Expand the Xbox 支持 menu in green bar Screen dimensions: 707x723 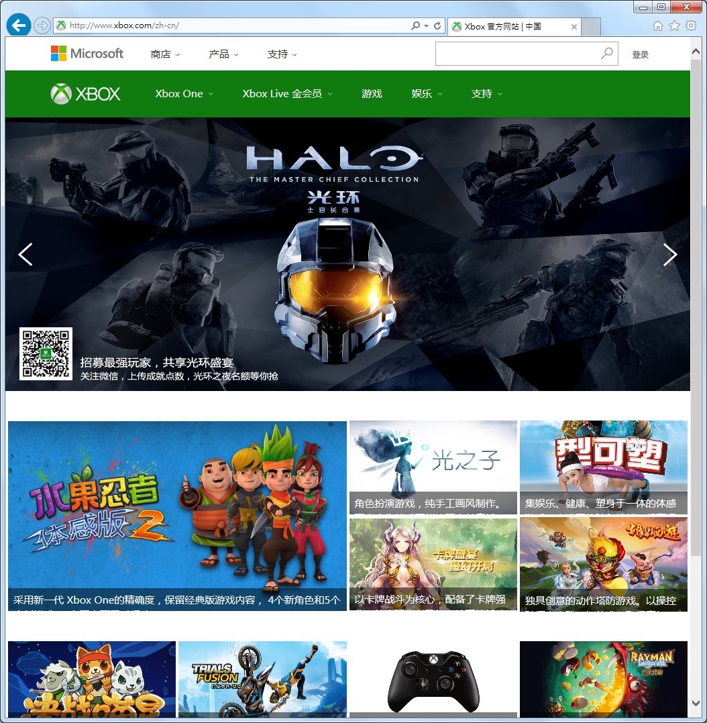[x=486, y=94]
